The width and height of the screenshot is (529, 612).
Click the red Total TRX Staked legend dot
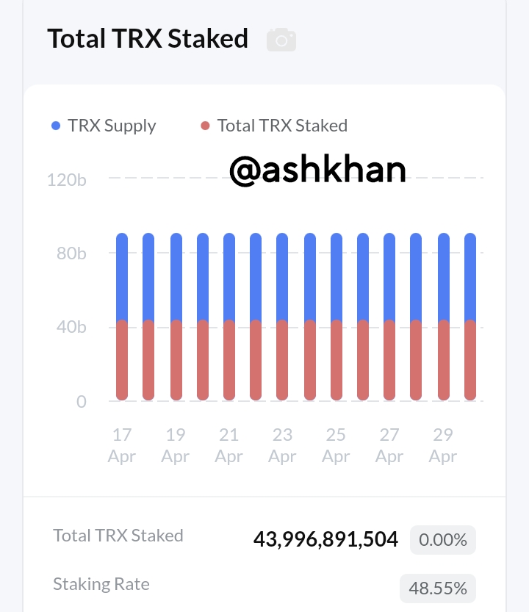[x=205, y=126]
